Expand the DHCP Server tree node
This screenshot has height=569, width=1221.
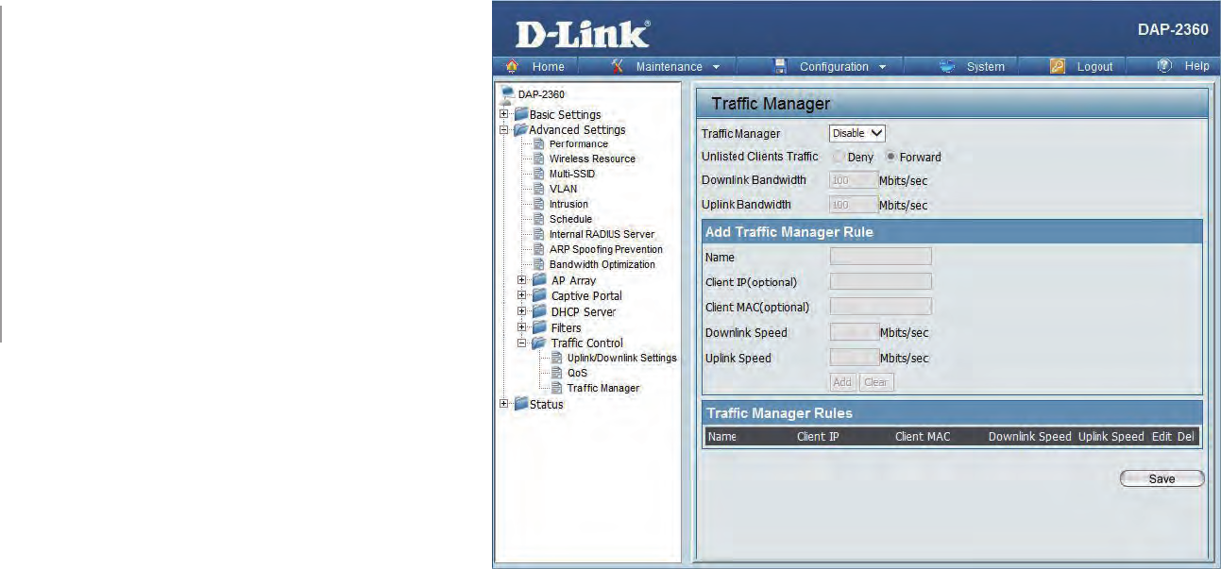(522, 311)
